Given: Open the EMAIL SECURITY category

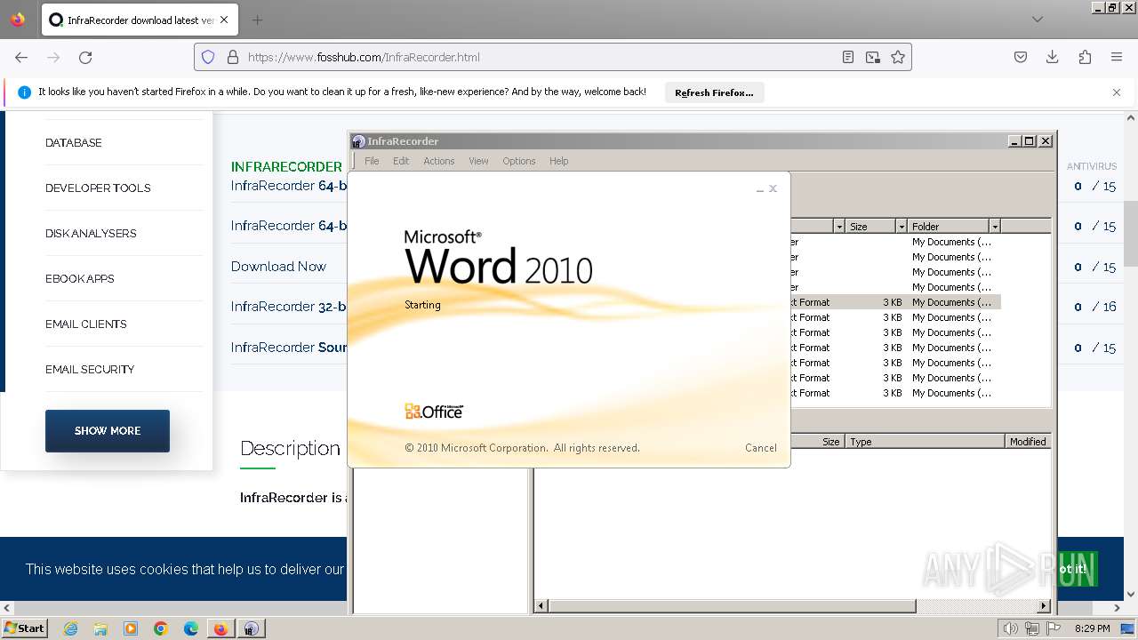Looking at the screenshot, I should [90, 369].
